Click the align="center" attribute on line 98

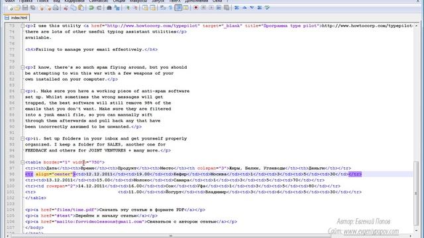pos(54,175)
